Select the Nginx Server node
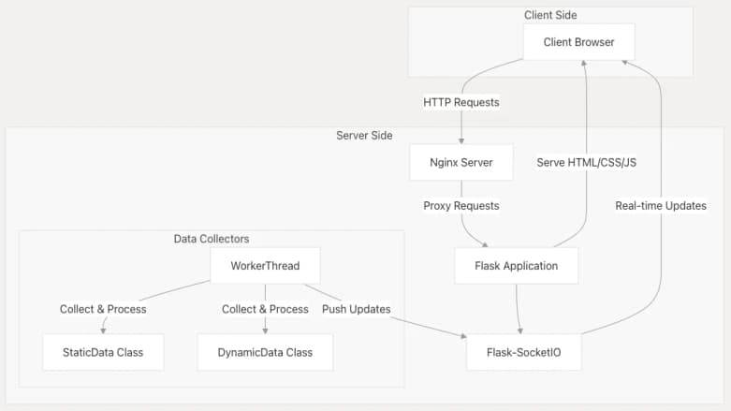This screenshot has width=731, height=411. (461, 162)
